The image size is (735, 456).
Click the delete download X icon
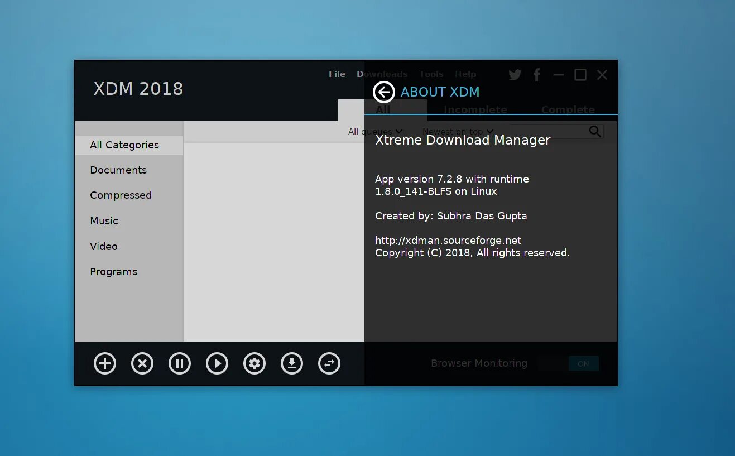142,364
